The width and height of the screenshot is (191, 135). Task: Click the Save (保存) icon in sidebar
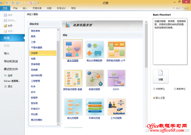point(5,15)
